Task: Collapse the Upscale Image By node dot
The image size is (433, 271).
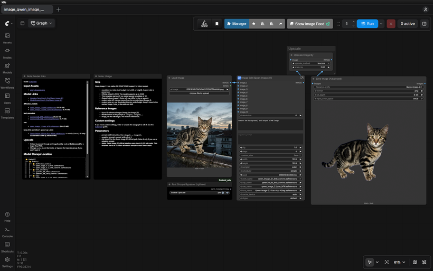Action: coord(291,55)
